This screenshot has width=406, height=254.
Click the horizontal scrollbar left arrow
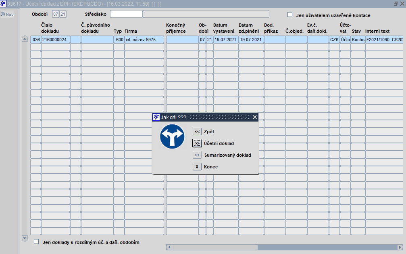pyautogui.click(x=169, y=247)
